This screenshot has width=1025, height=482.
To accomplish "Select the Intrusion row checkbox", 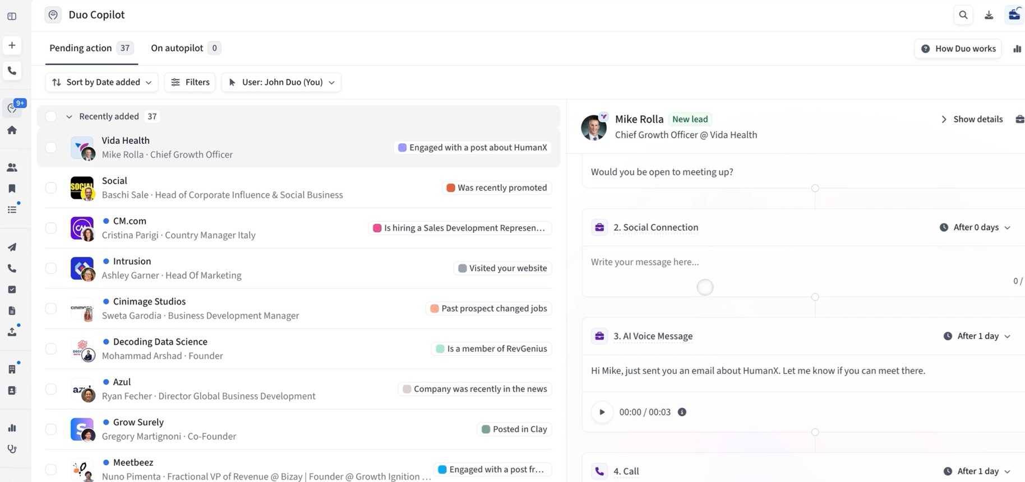I will pyautogui.click(x=51, y=269).
